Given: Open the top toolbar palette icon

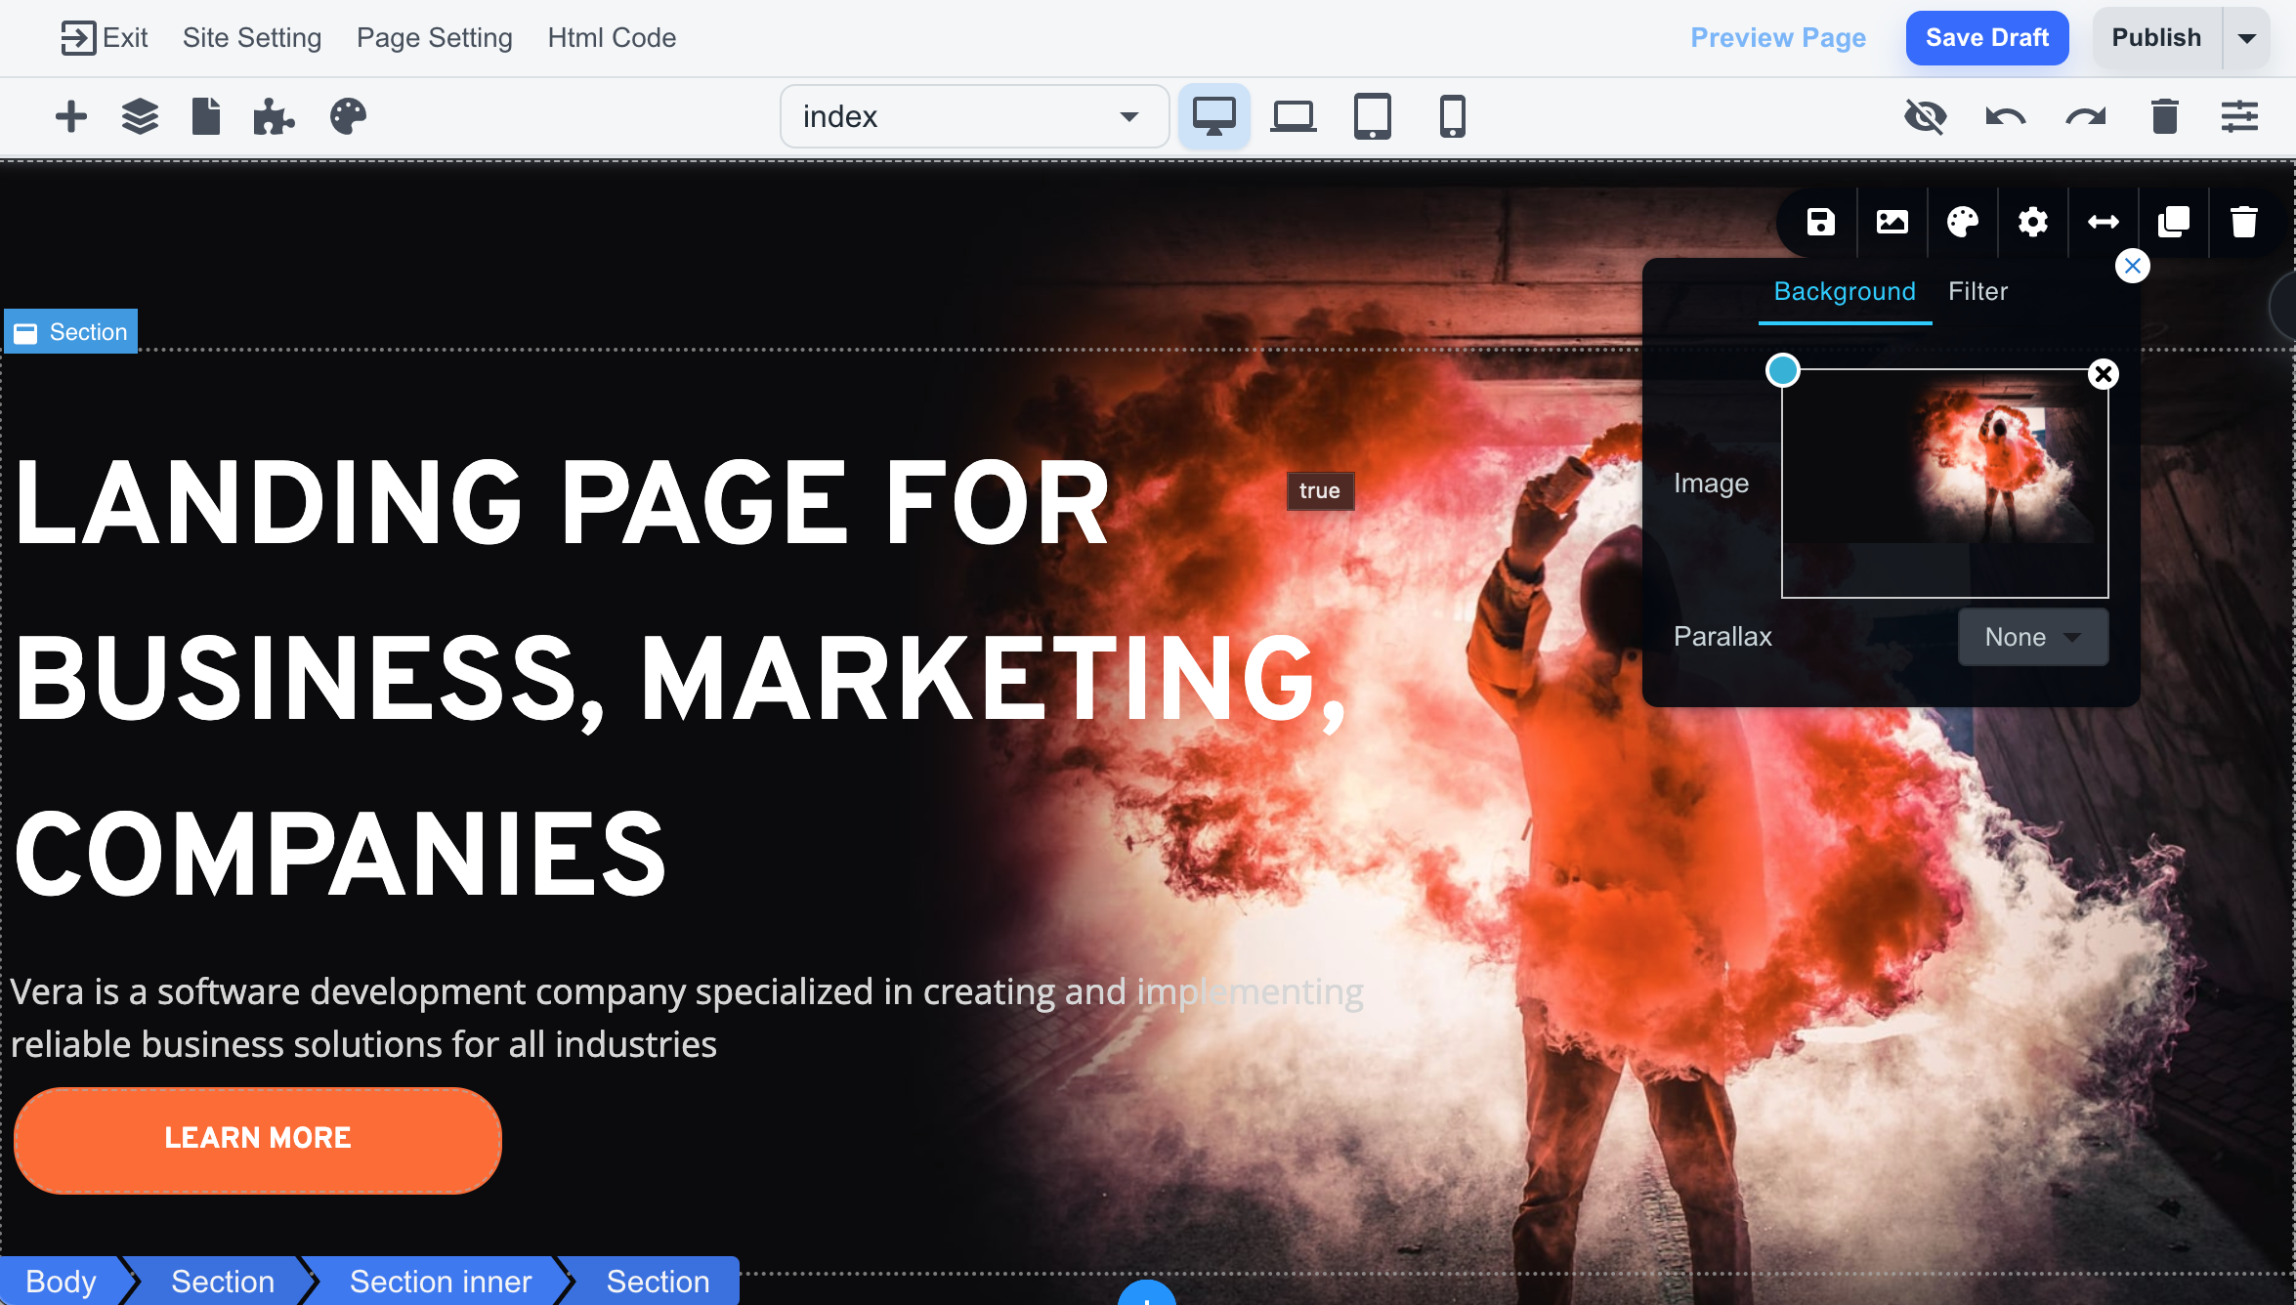Looking at the screenshot, I should (x=348, y=117).
